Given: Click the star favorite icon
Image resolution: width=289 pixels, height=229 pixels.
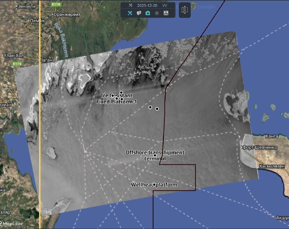Looking at the screenshot, I should [x=157, y=13].
